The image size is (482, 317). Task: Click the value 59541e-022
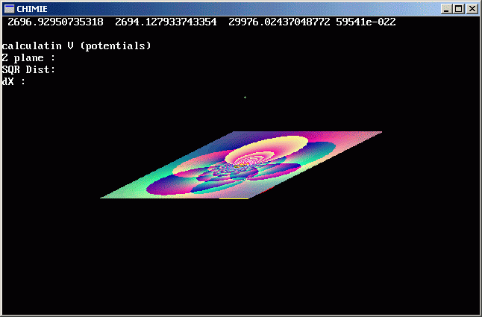pyautogui.click(x=366, y=22)
